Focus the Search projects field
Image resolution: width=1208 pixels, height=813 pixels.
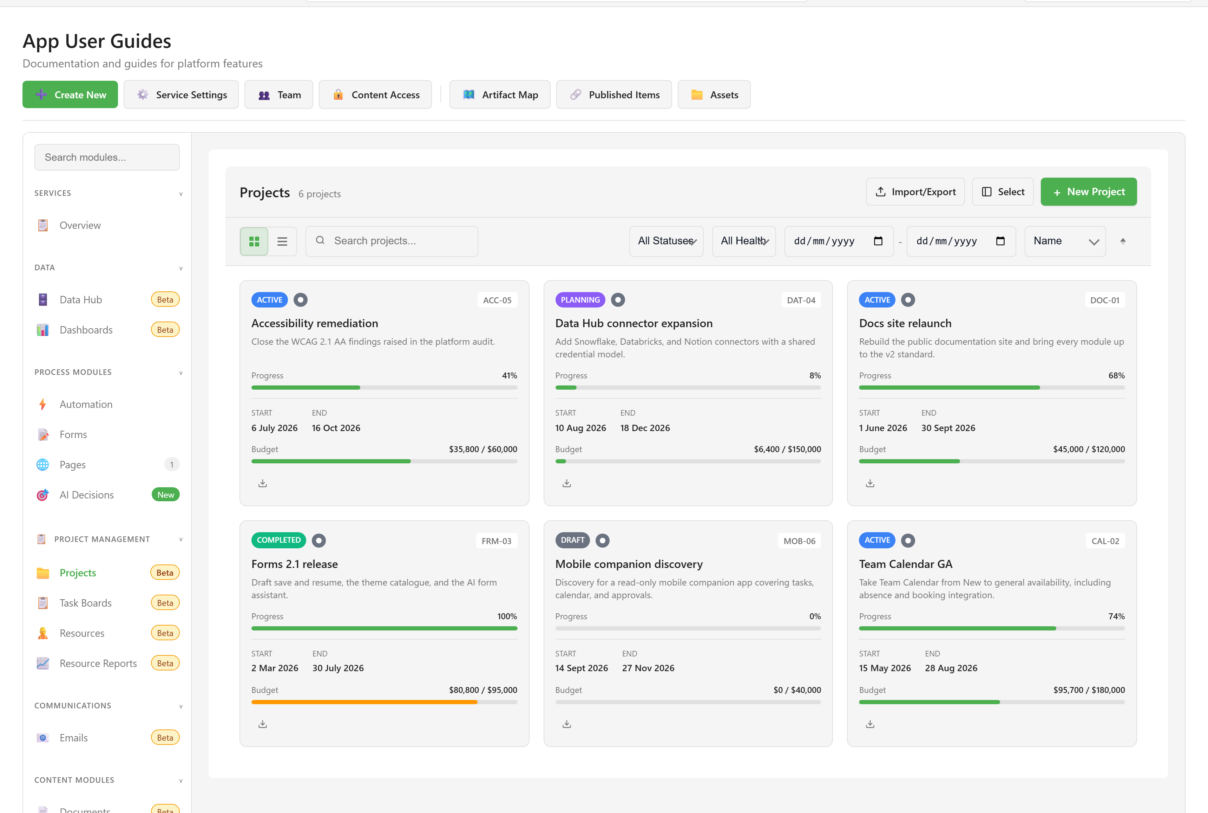pyautogui.click(x=392, y=241)
